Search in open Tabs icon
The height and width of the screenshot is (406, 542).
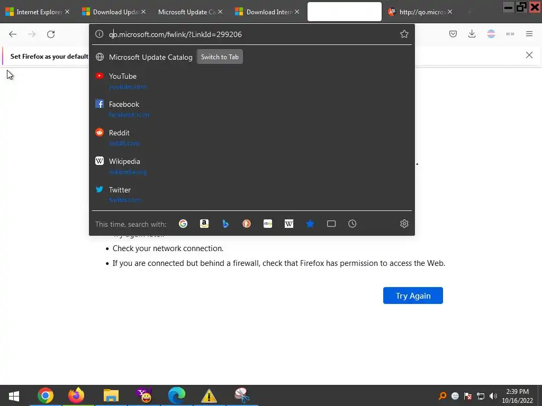331,224
